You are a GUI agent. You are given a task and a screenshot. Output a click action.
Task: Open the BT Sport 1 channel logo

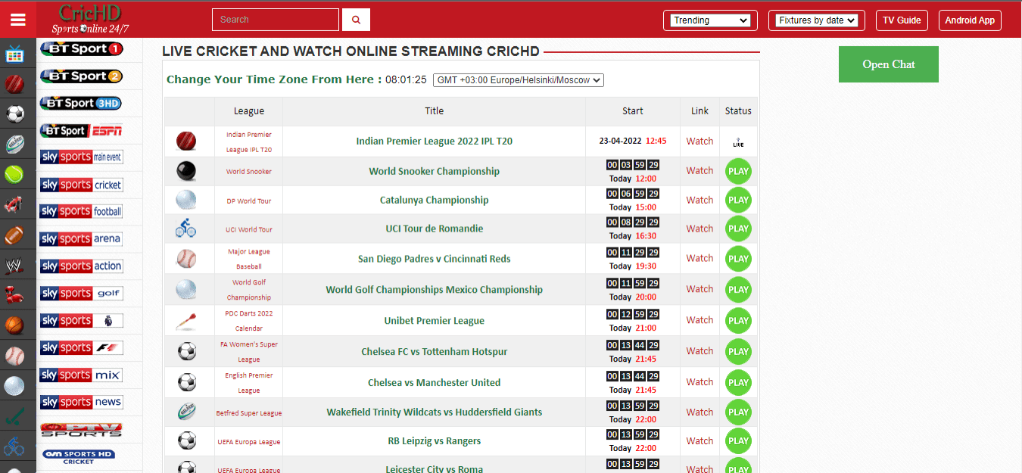coord(81,48)
